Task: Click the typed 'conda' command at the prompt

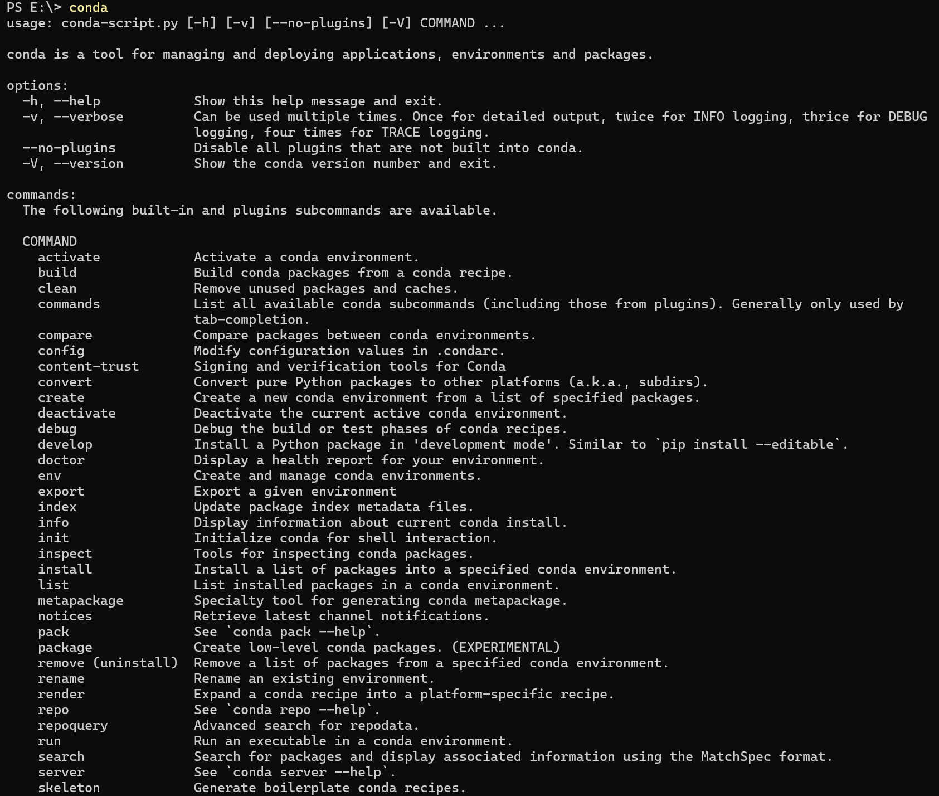Action: 89,7
